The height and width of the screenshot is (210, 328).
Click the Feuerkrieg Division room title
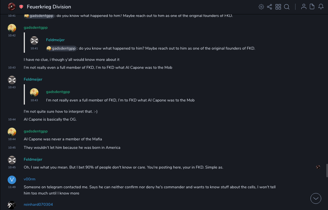click(49, 7)
